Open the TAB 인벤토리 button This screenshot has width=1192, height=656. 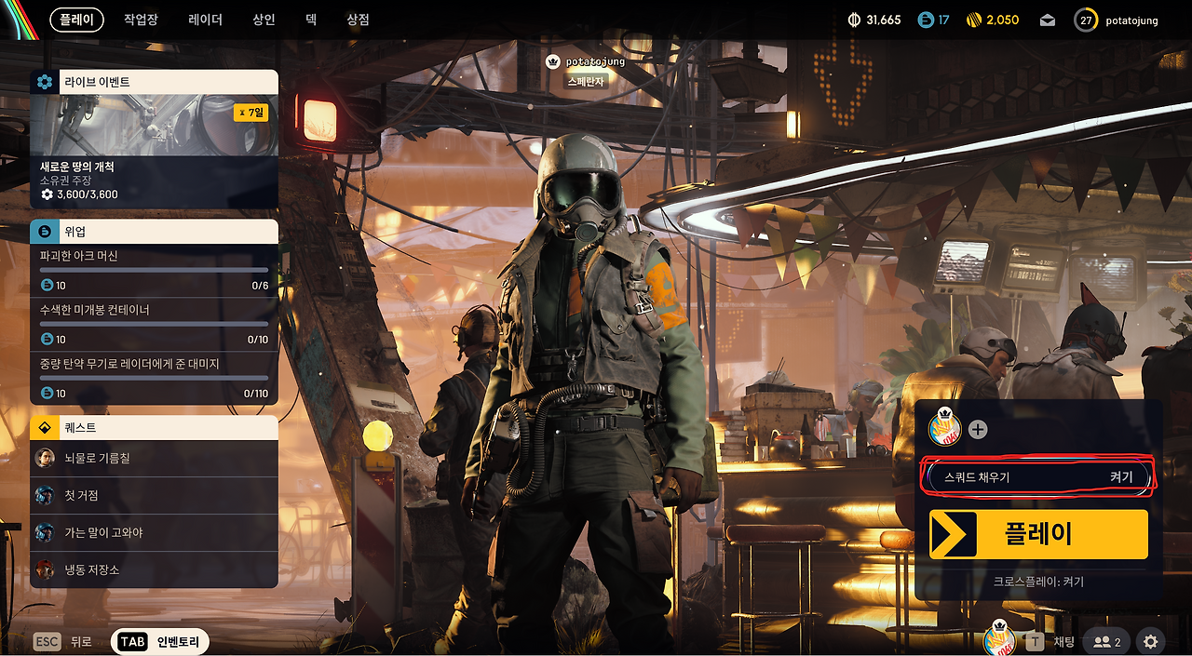(x=160, y=642)
